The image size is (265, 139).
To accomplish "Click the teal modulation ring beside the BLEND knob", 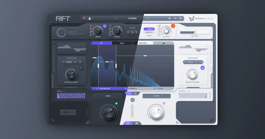I will pos(110,35).
